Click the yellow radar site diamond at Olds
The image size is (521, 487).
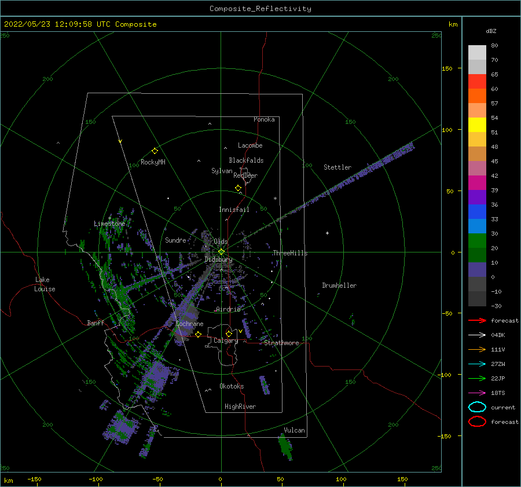[221, 252]
